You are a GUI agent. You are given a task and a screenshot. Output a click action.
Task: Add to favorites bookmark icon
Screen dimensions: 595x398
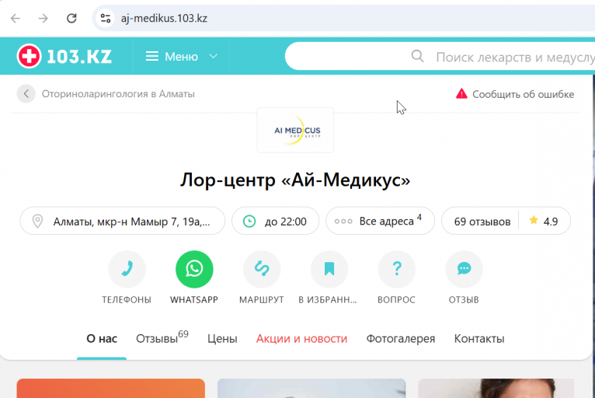pos(329,269)
